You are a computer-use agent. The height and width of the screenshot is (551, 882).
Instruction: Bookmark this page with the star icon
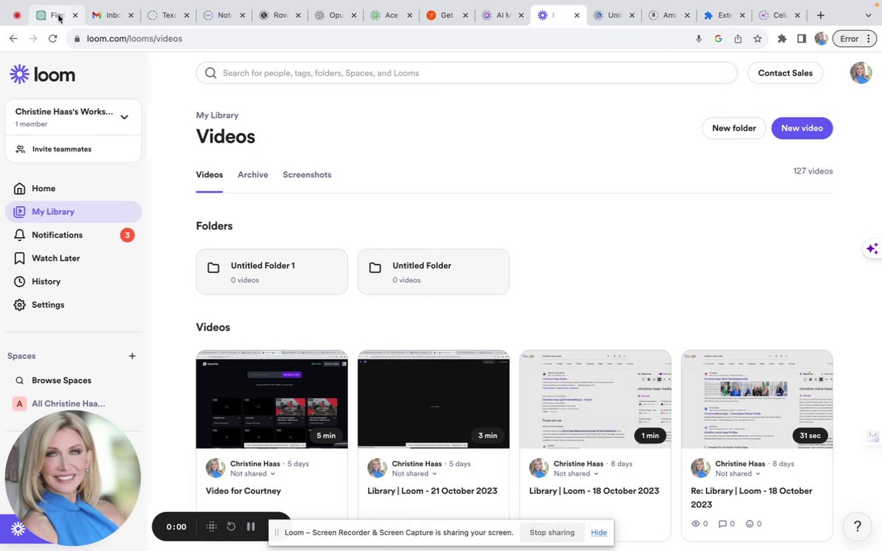pos(758,39)
